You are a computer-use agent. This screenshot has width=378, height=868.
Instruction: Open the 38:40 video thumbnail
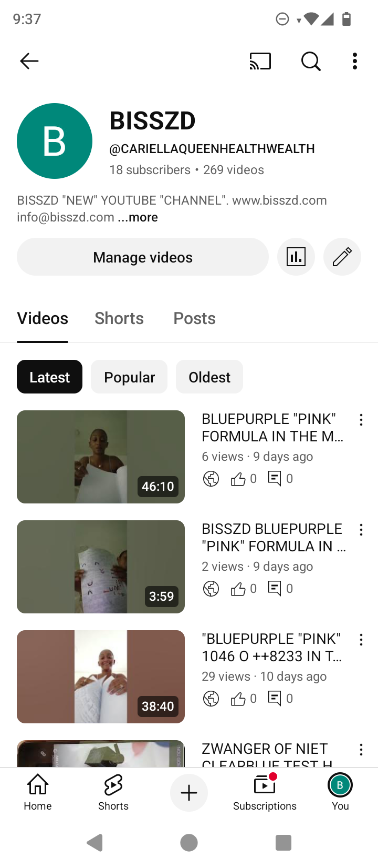point(101,677)
